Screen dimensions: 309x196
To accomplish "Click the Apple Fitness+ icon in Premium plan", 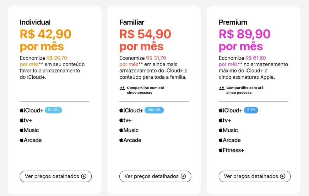I will point(221,150).
